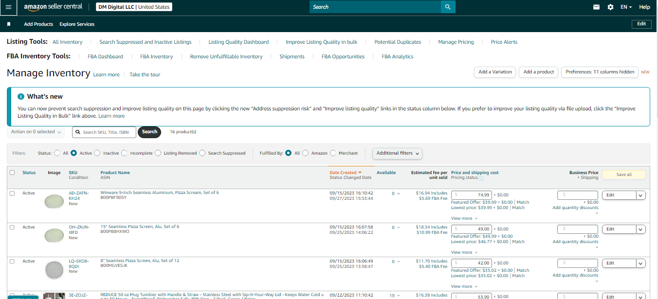This screenshot has height=299, width=658.
Task: Open the 9-Inch Pizza Screen product thumbnail
Action: [54, 201]
